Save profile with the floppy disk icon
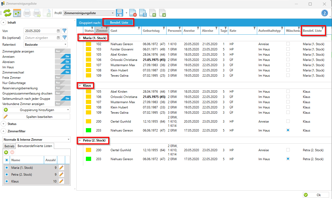Viewport: 332px width, 199px height. [120, 13]
